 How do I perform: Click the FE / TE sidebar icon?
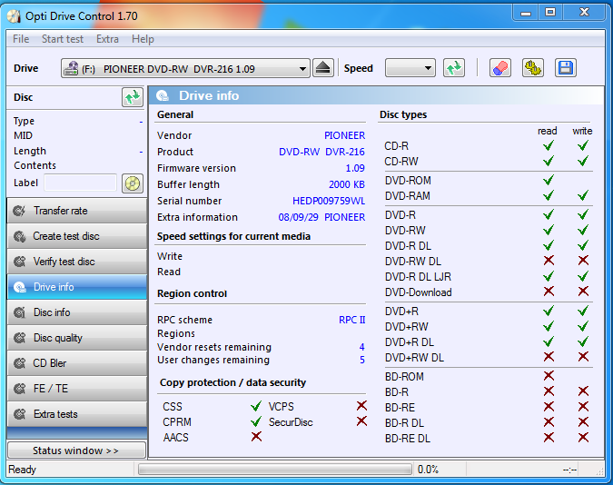click(19, 389)
